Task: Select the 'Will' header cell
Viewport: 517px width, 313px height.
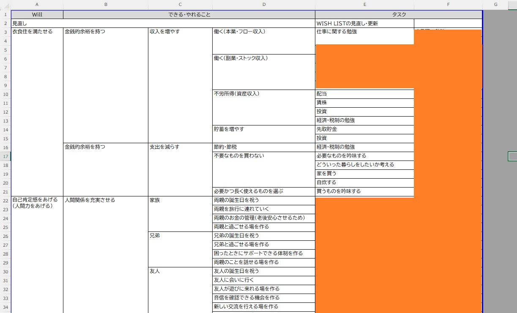Action: click(37, 14)
